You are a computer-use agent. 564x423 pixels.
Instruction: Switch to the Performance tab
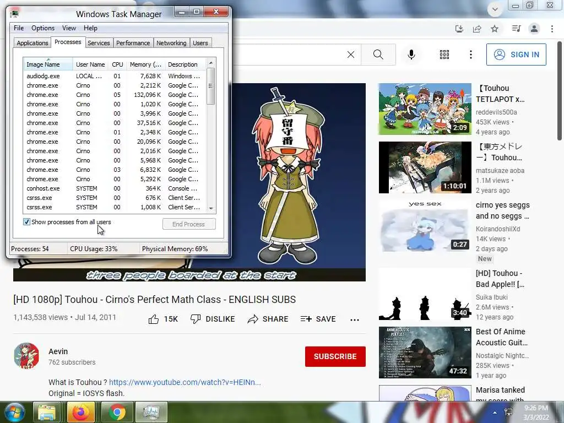pyautogui.click(x=133, y=43)
